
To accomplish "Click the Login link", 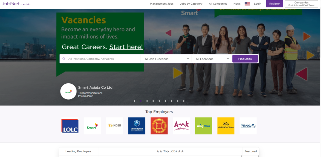I will [x=257, y=4].
